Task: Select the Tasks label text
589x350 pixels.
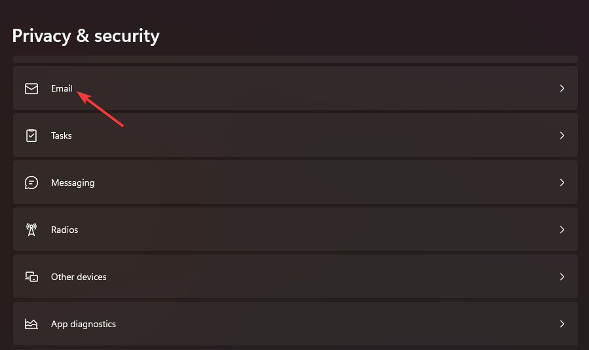Action: pos(62,135)
